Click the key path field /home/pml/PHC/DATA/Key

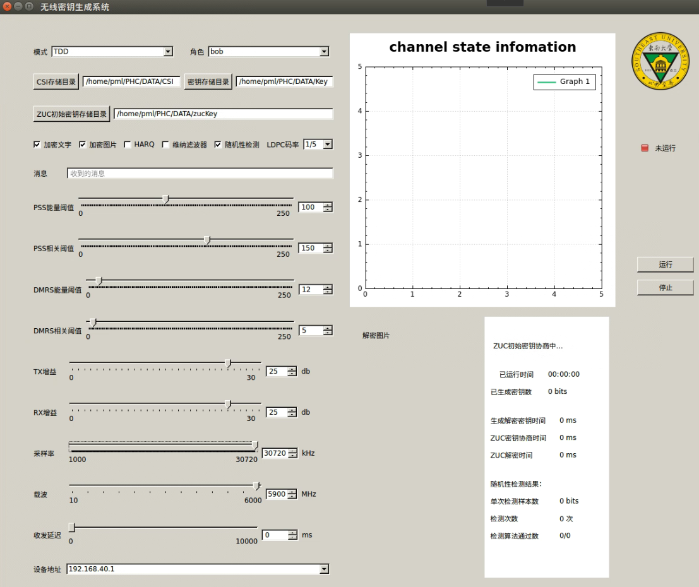(284, 81)
